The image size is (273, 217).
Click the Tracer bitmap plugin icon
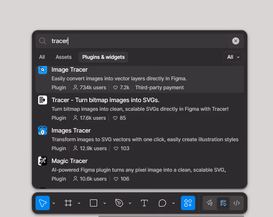(x=43, y=100)
